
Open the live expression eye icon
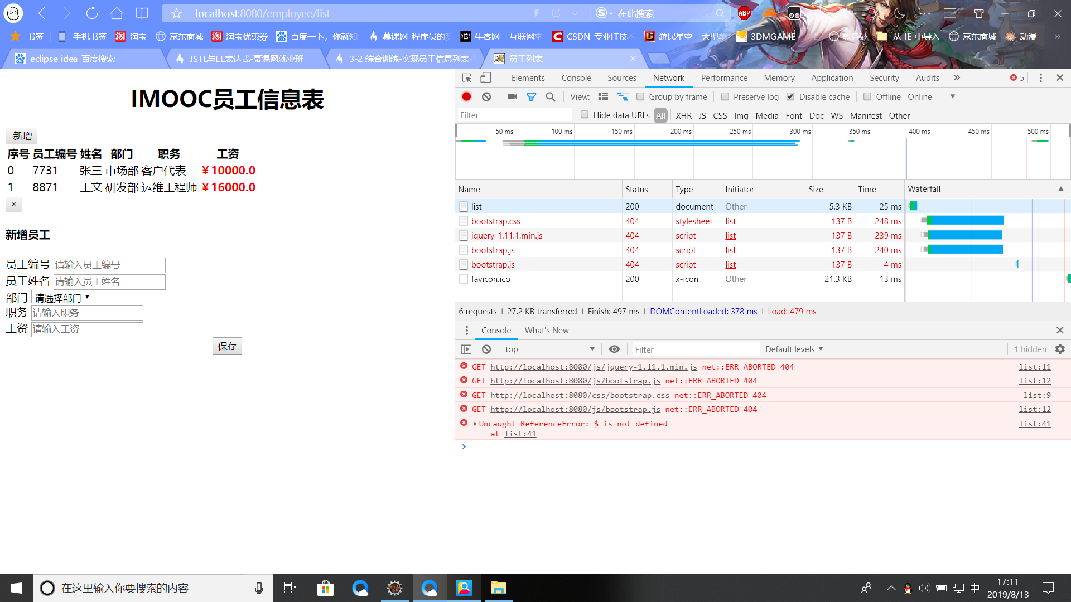point(614,349)
